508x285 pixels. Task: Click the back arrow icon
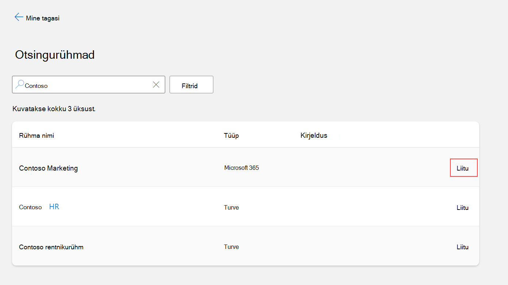point(19,17)
